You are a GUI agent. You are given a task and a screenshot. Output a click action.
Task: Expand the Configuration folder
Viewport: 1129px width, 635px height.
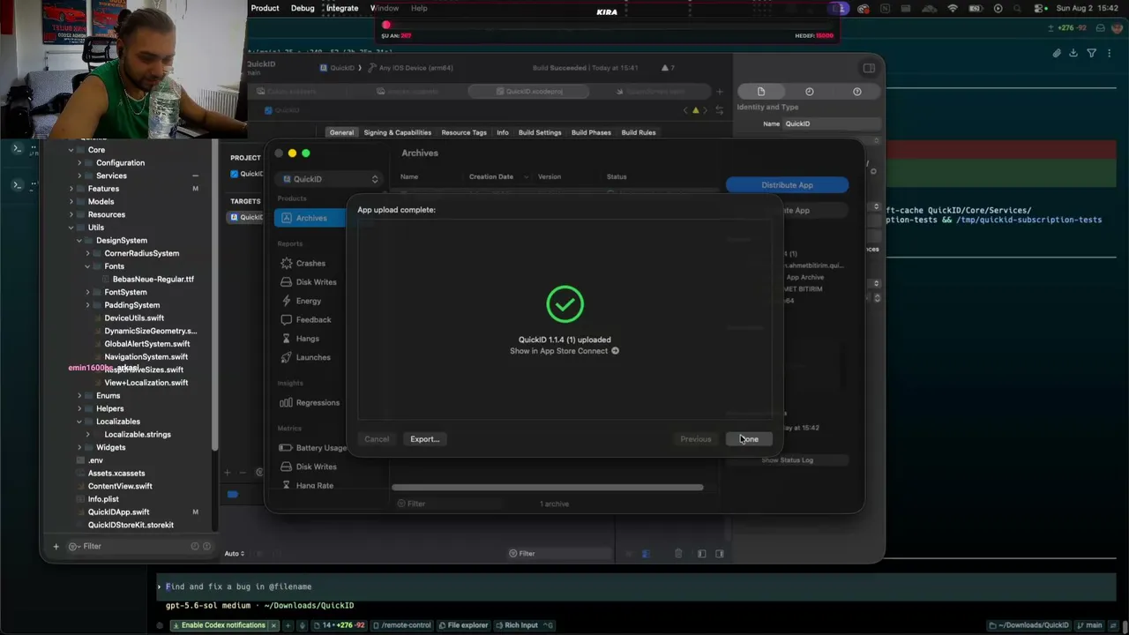pyautogui.click(x=79, y=163)
